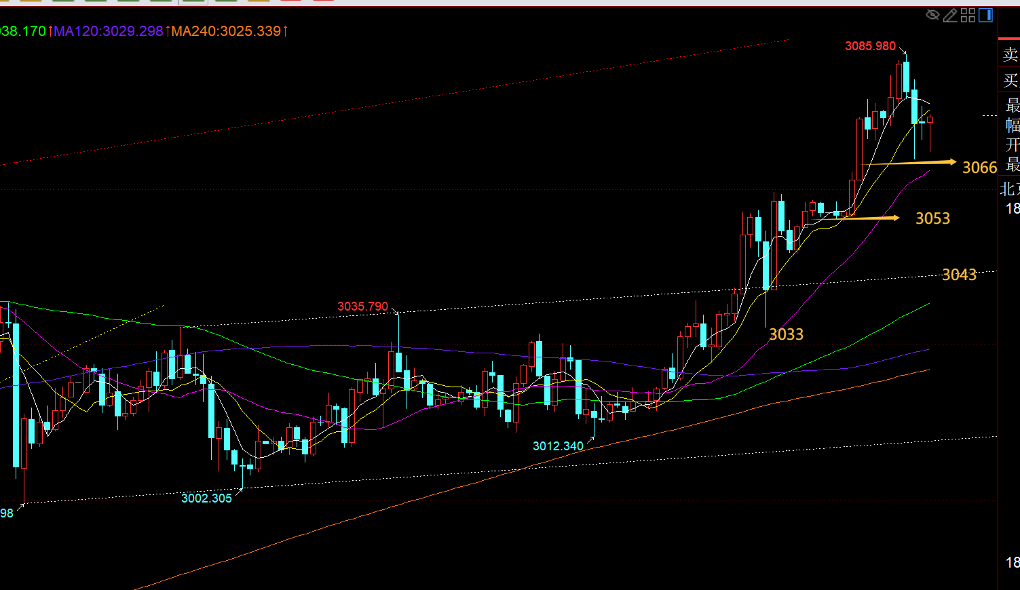Viewport: 1020px width, 590px height.
Task: Select the 3035.790 peak price label
Action: pos(363,307)
